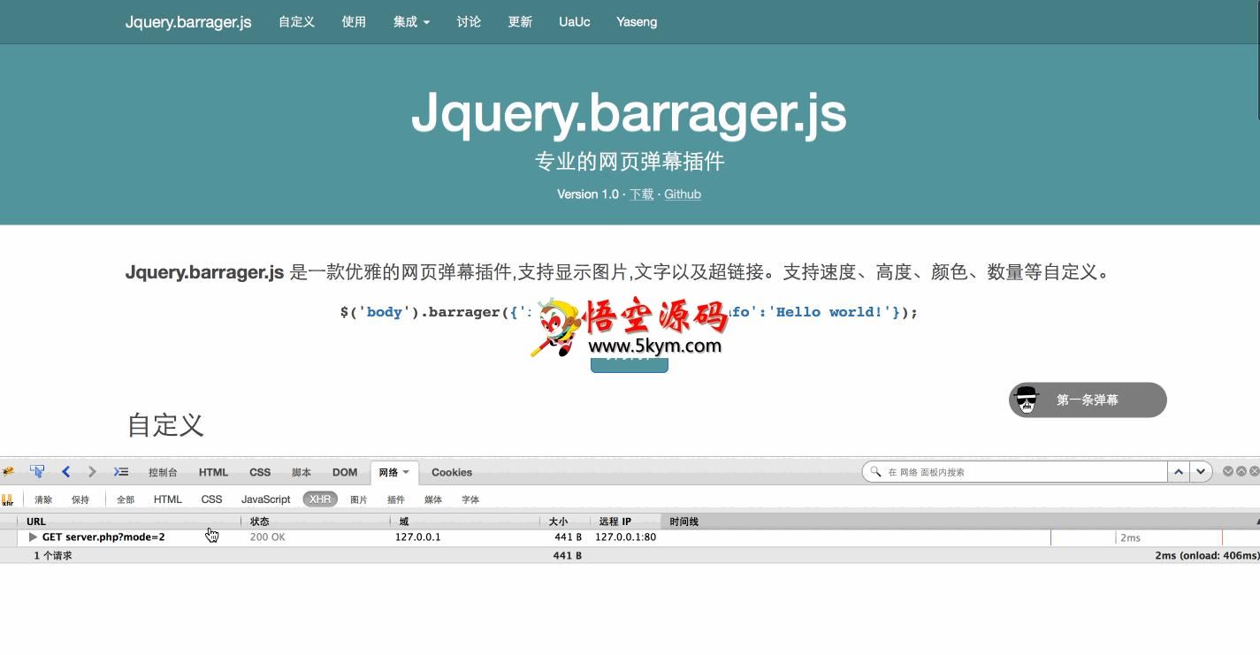
Task: Click the 200 OK status cell
Action: click(x=268, y=537)
